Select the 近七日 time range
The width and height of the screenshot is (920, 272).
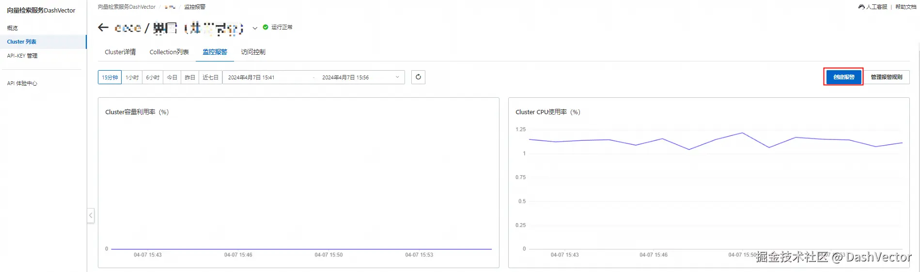210,77
